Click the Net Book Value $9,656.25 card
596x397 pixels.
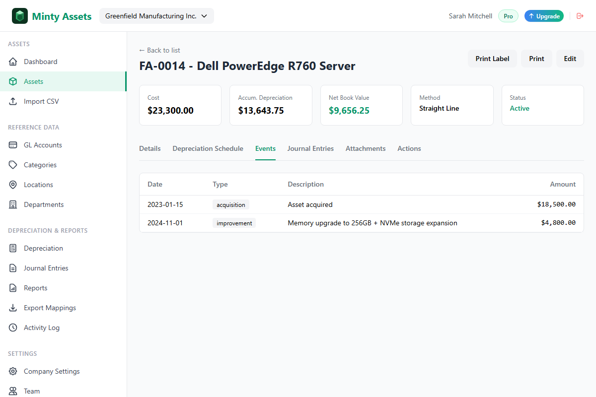click(x=362, y=105)
